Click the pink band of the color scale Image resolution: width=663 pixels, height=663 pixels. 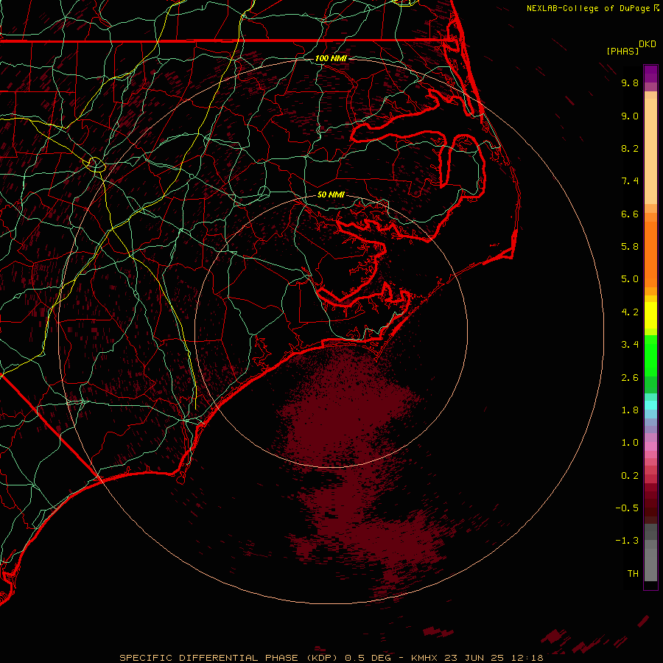tap(650, 446)
